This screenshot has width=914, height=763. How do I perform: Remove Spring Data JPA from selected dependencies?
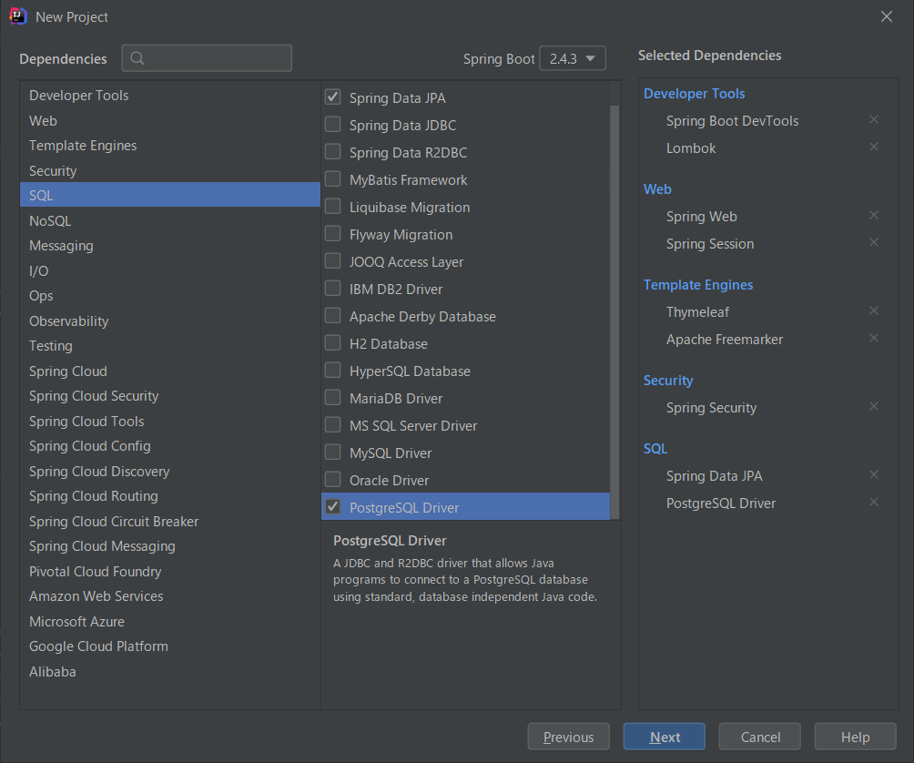873,475
